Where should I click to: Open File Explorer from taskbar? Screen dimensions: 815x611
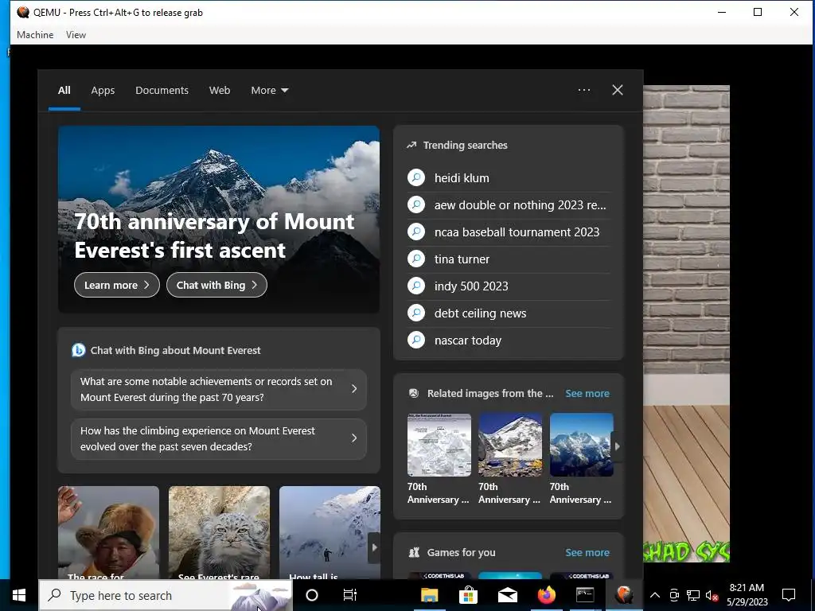point(429,595)
